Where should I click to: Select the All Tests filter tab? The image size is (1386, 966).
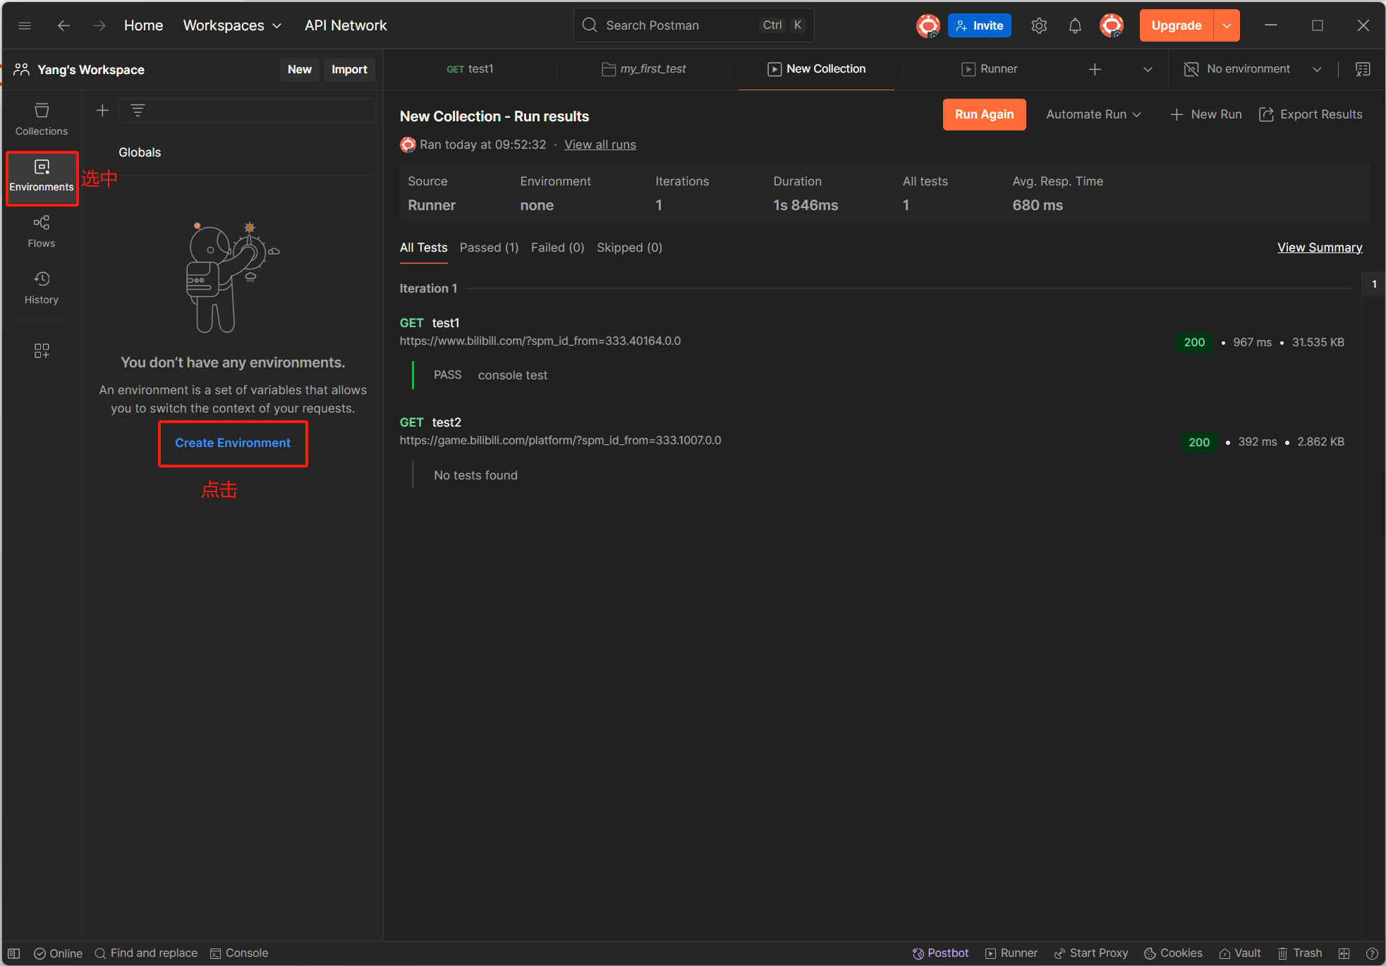(423, 247)
